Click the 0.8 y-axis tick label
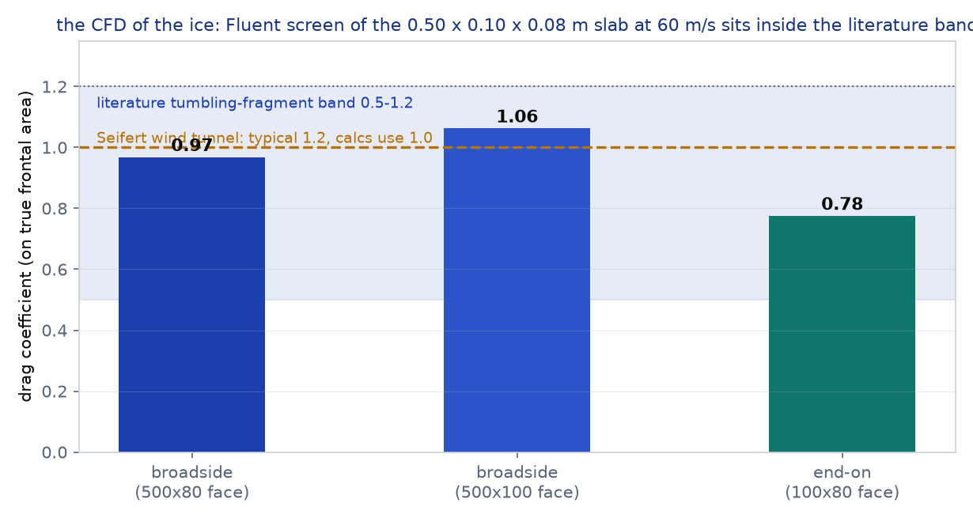 pos(57,209)
